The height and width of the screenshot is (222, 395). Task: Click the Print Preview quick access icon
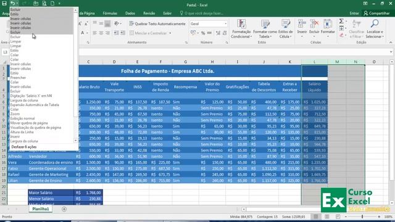(44, 3)
